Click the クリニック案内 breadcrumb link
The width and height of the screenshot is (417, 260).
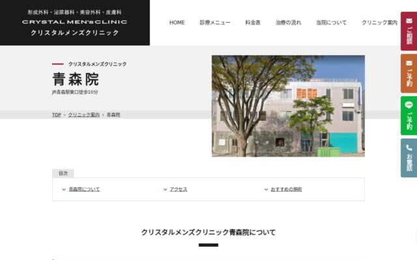[84, 114]
